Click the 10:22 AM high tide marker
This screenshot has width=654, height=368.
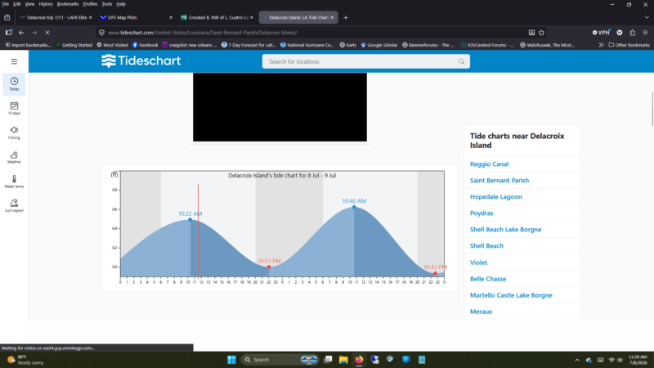(190, 220)
